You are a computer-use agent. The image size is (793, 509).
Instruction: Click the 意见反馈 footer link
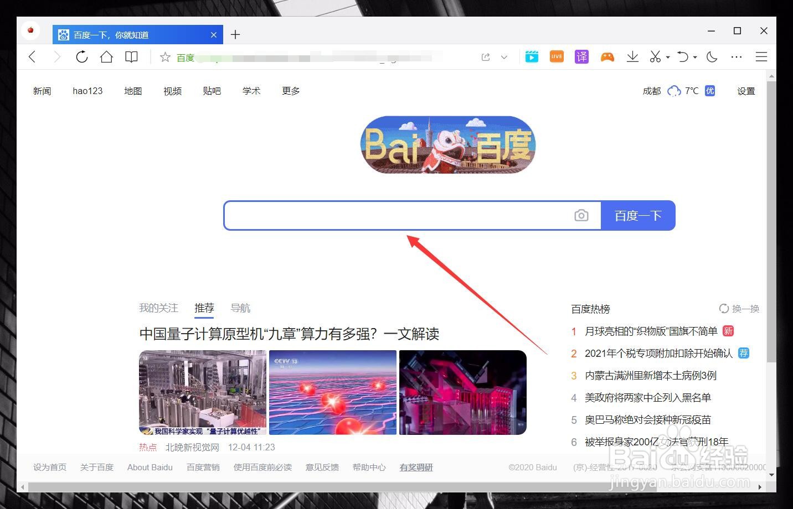coord(322,467)
